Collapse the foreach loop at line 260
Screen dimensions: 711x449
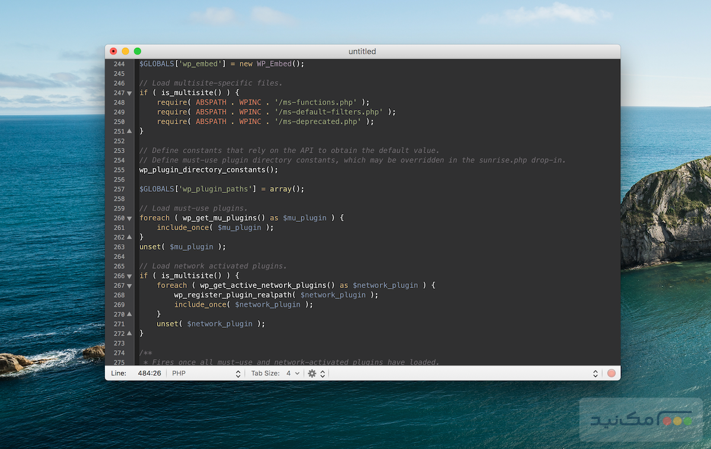[x=129, y=218]
